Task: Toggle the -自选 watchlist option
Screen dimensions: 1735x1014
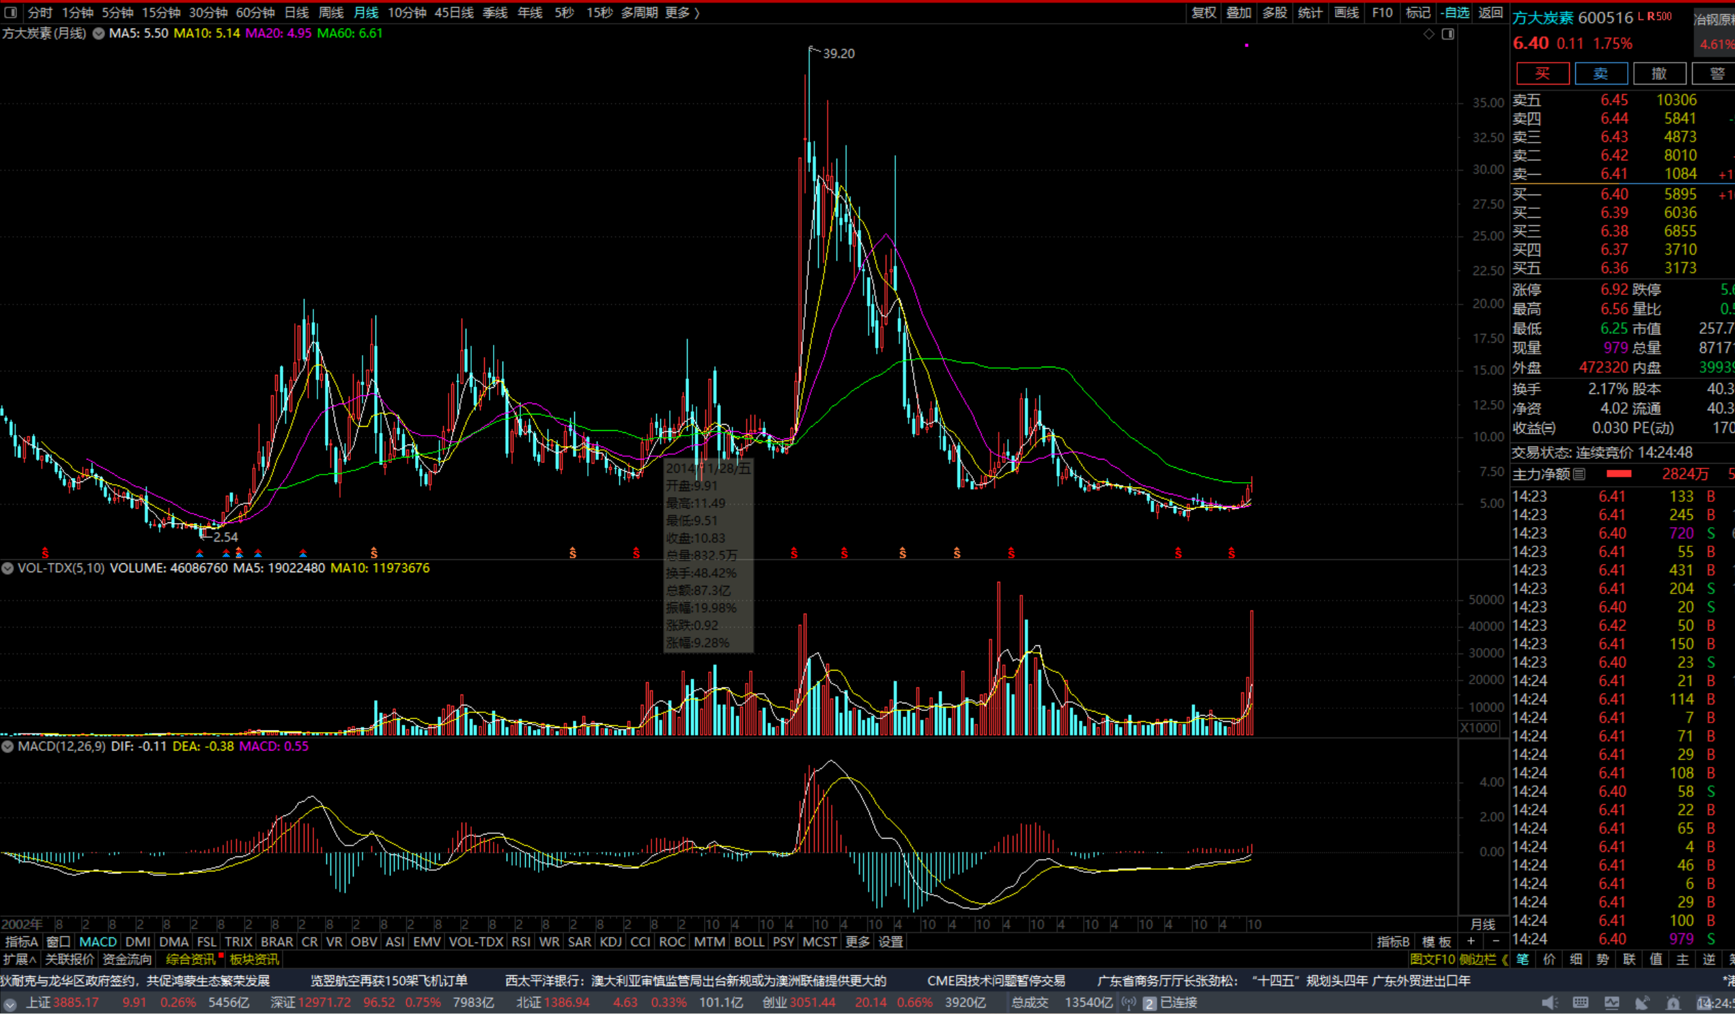Action: click(x=1454, y=12)
